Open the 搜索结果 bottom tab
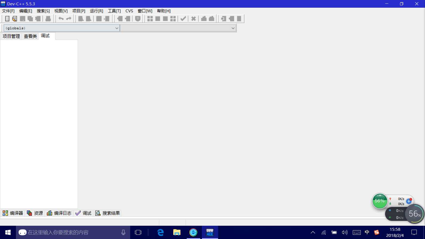The width and height of the screenshot is (425, 239). click(x=108, y=213)
